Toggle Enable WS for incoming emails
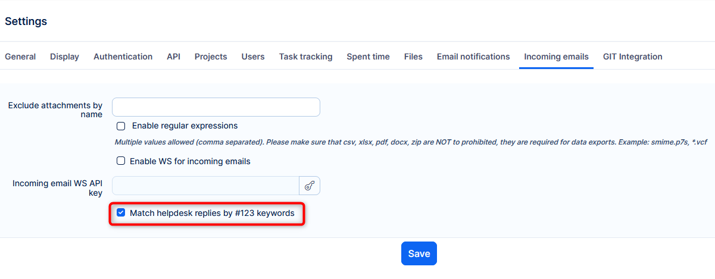715x279 pixels. coord(121,161)
